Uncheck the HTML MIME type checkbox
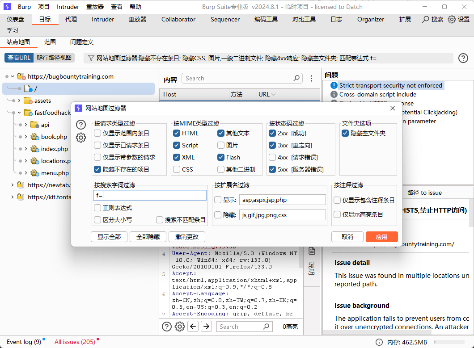Image resolution: width=474 pixels, height=348 pixels. 177,133
